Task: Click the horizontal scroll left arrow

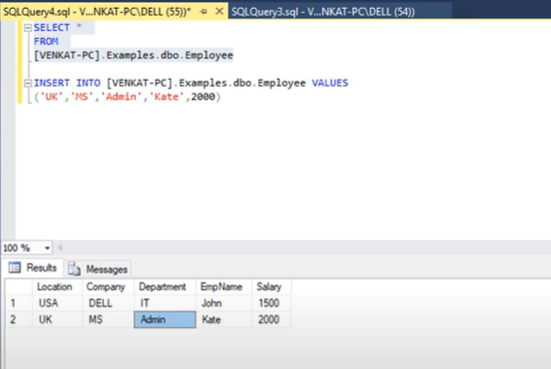Action: 60,247
